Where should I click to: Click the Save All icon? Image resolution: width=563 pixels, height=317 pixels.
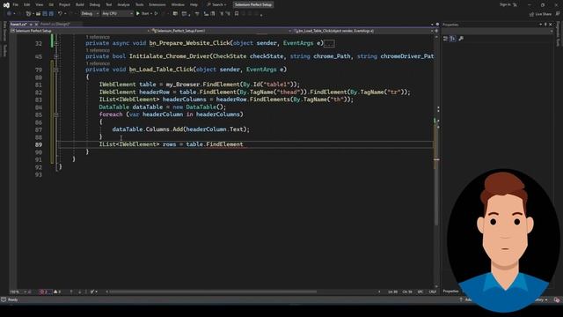click(51, 14)
